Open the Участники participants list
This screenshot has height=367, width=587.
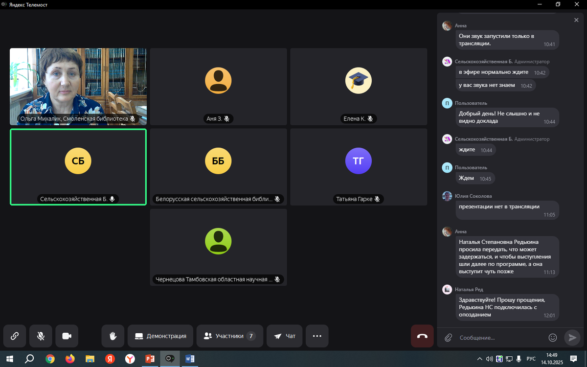[230, 336]
